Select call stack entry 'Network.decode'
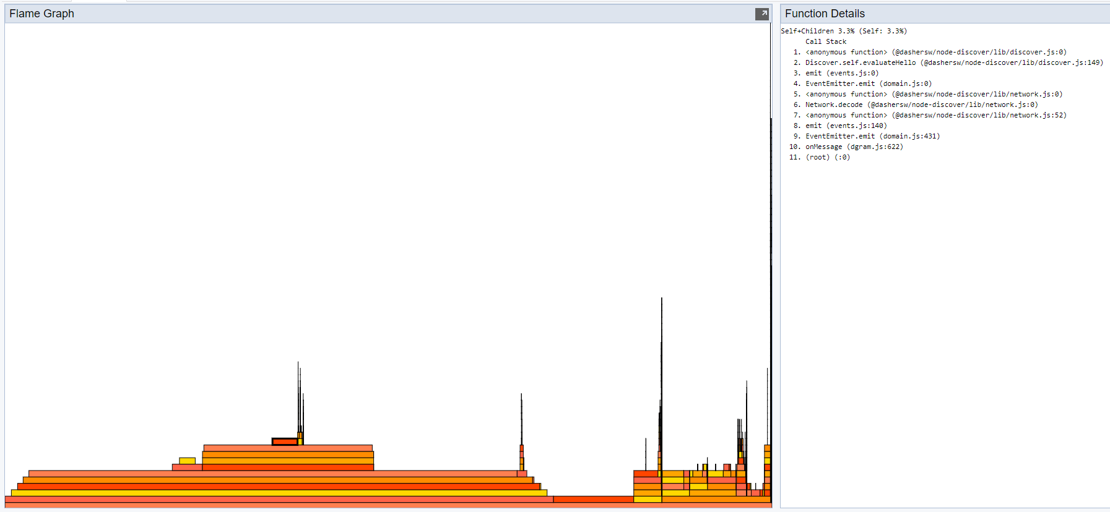 coord(921,105)
